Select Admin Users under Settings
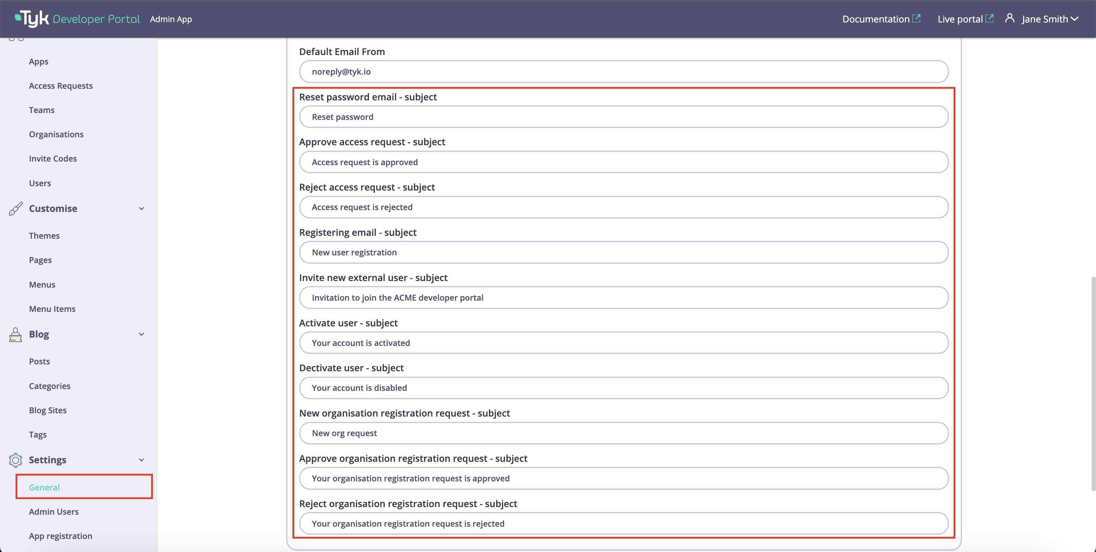 (x=54, y=511)
